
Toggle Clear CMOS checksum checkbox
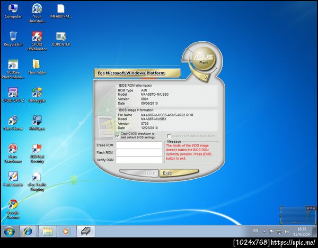coord(118,135)
